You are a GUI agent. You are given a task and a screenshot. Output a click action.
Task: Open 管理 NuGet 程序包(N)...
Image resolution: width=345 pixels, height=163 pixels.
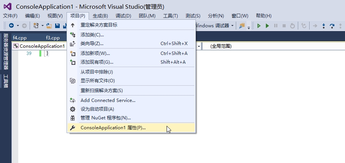[131, 118]
